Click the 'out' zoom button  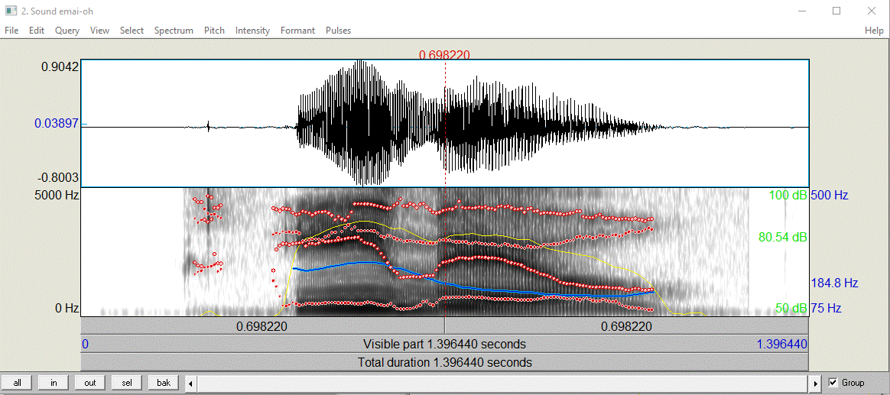click(x=90, y=383)
